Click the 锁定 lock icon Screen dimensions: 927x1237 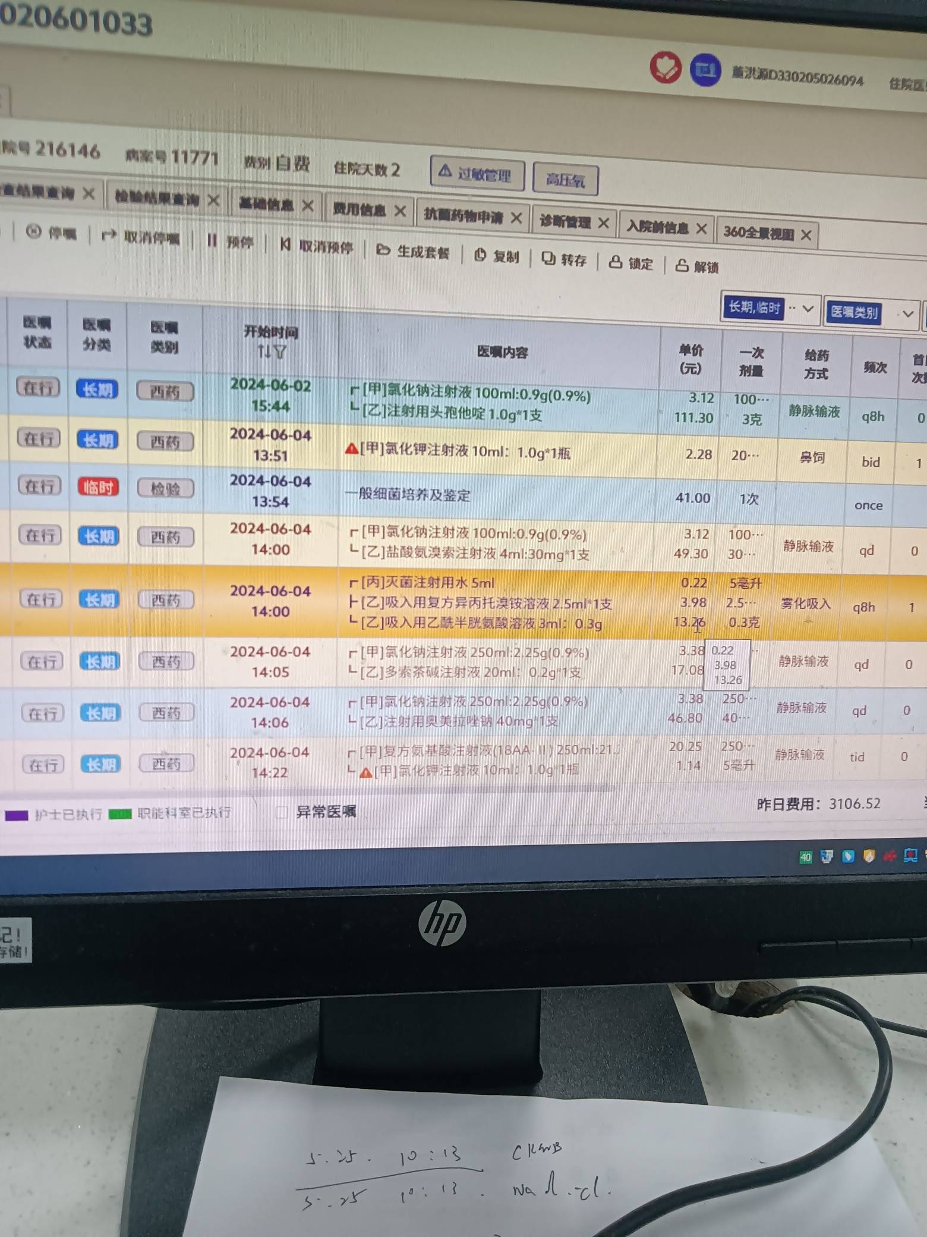[616, 262]
